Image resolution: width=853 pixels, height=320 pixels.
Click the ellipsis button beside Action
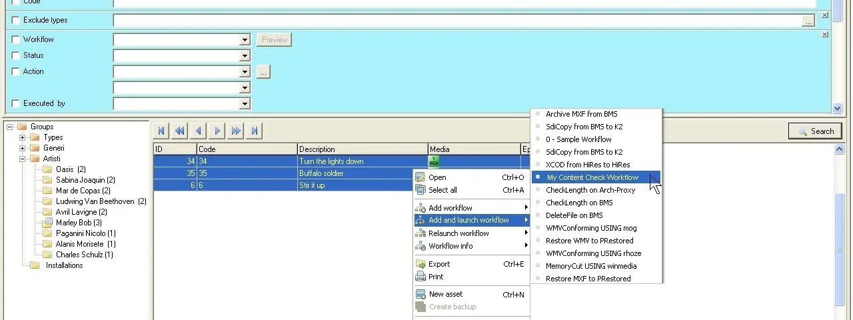click(x=263, y=72)
